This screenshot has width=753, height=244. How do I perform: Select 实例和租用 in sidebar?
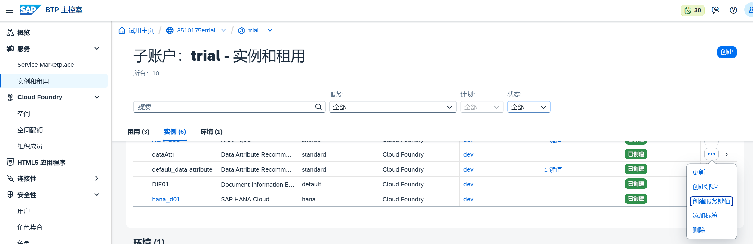pos(54,81)
